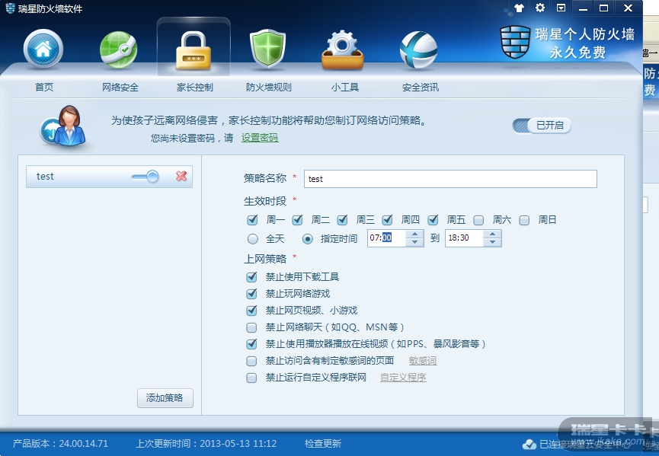Check 周日 checkbox
The height and width of the screenshot is (456, 659).
point(524,220)
